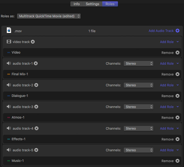Open the Roles as preset dropdown

coord(49,16)
